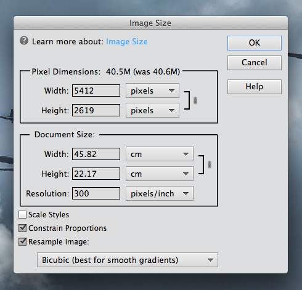302x290 pixels.
Task: Open the pixel Height units dropdown
Action: 152,110
